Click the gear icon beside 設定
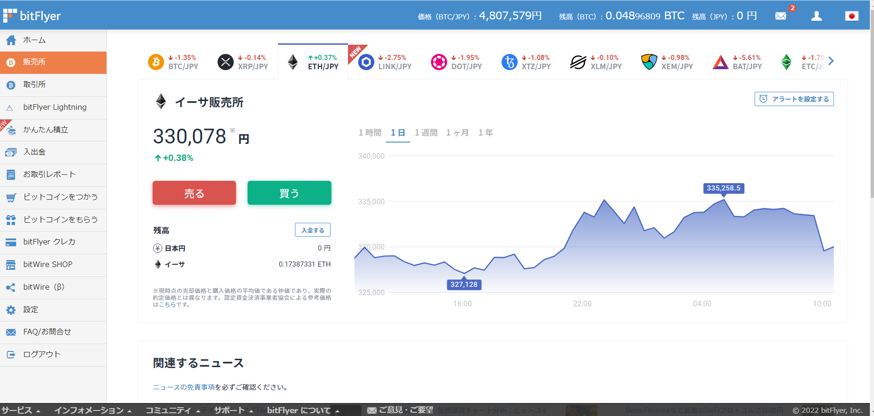This screenshot has width=874, height=416. pyautogui.click(x=11, y=310)
